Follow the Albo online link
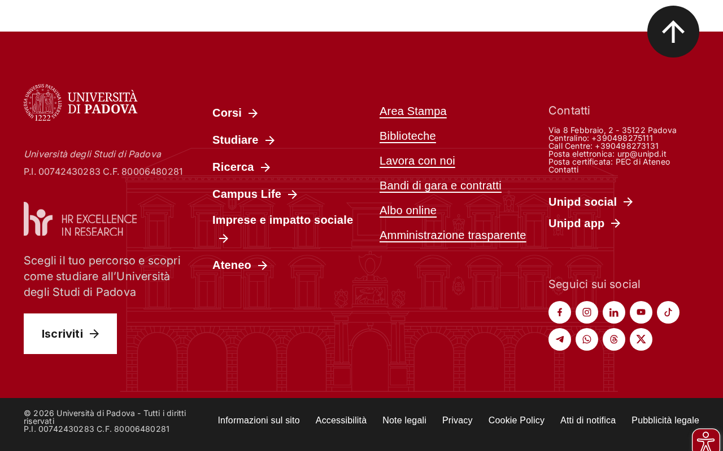 click(x=408, y=210)
